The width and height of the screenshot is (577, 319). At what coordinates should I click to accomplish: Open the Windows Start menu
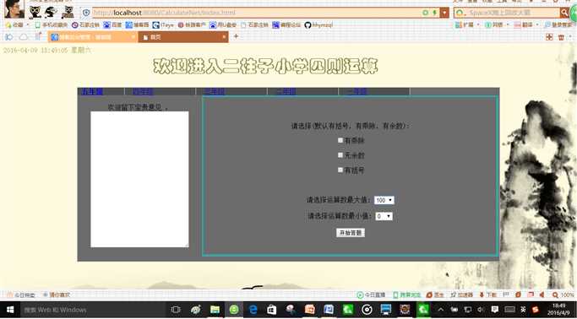9,310
